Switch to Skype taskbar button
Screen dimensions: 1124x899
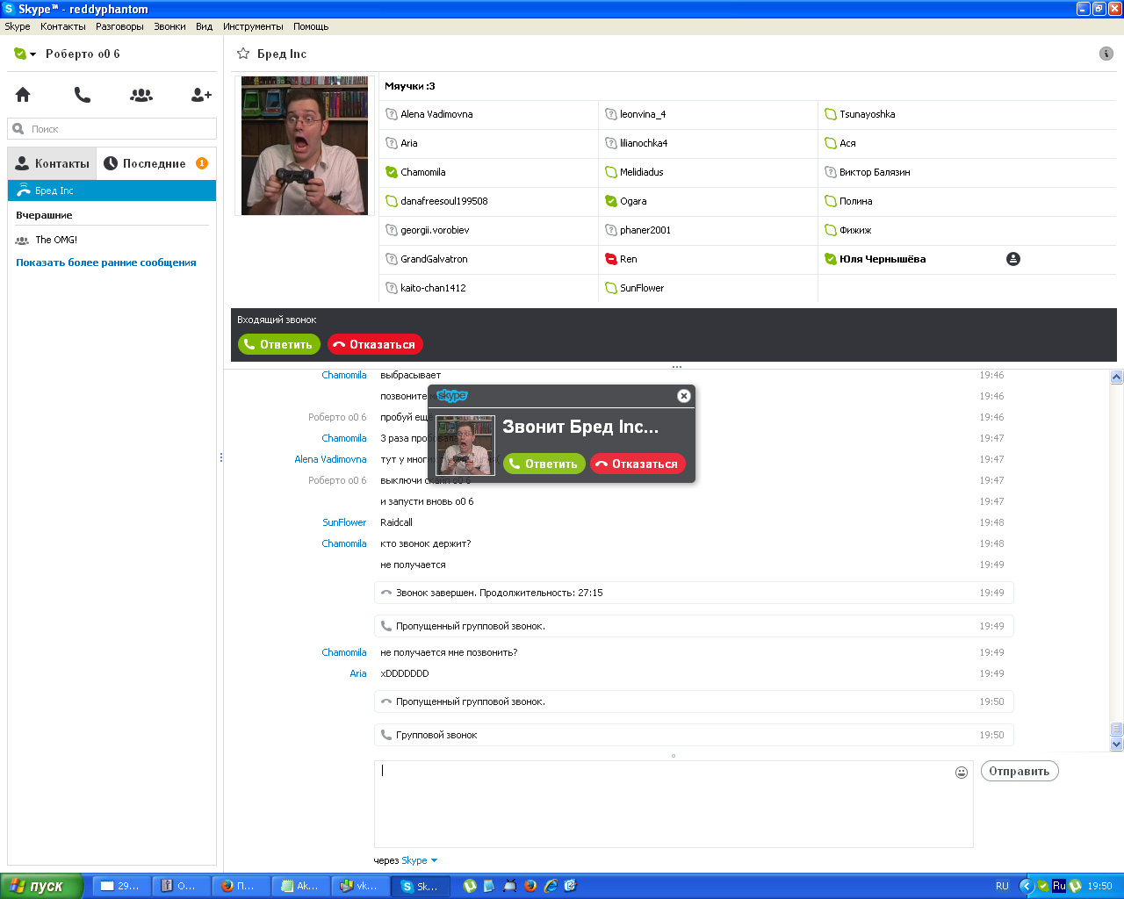(x=422, y=886)
